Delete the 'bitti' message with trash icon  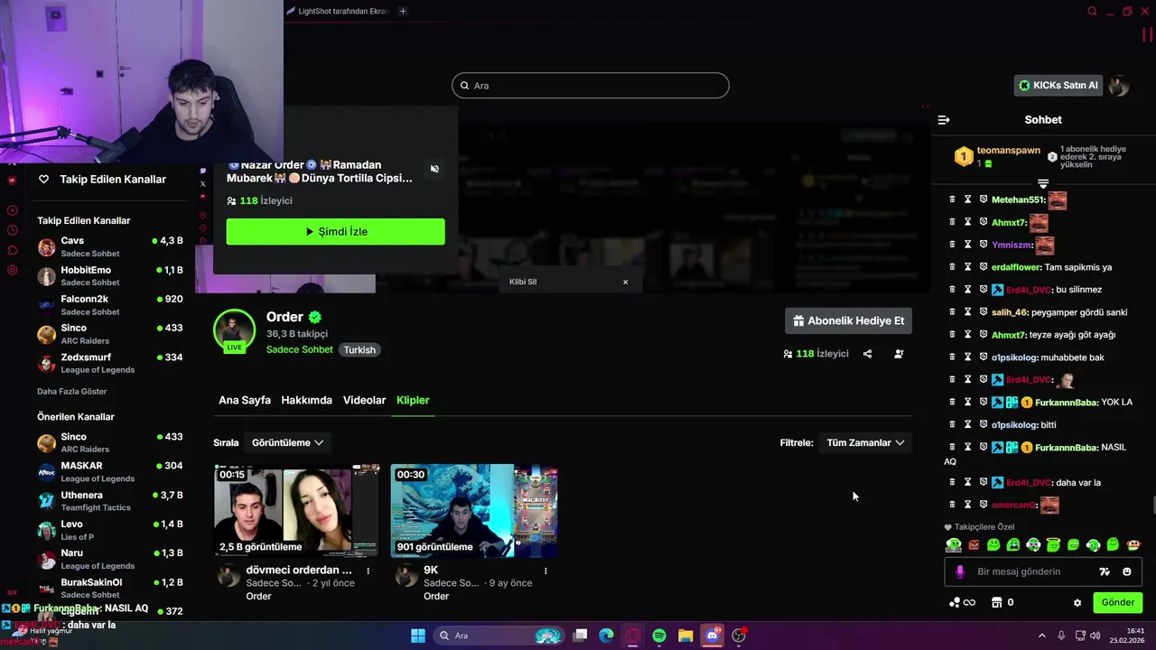point(952,424)
